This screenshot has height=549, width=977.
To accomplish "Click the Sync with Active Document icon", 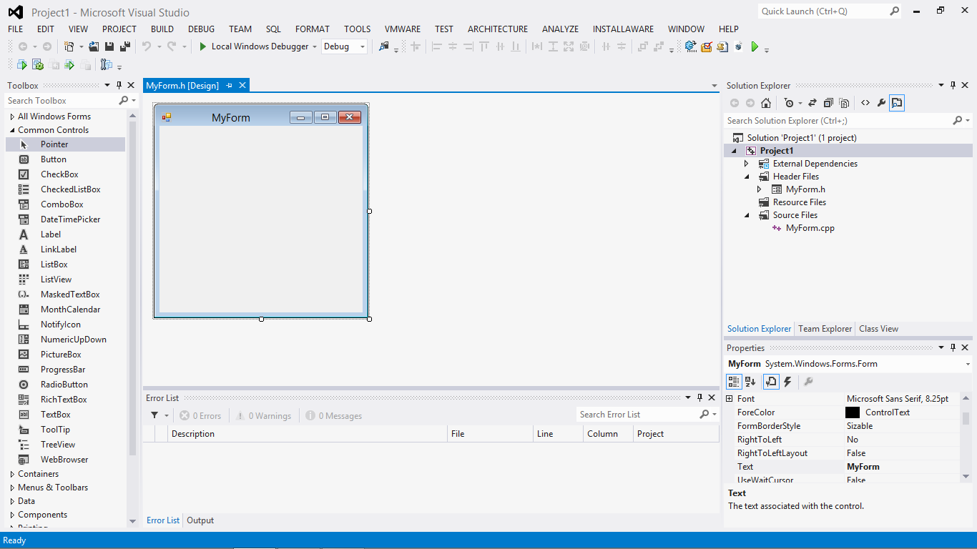I will 812,103.
